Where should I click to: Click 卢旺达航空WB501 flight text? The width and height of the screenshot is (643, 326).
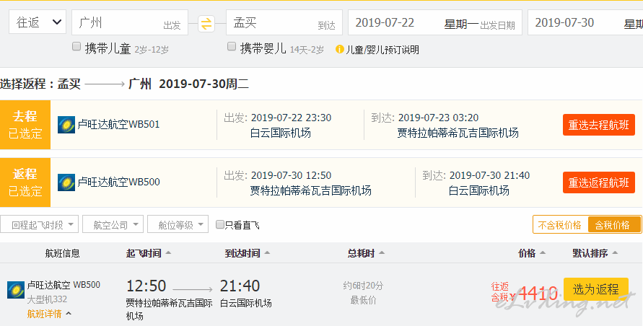[x=118, y=124]
